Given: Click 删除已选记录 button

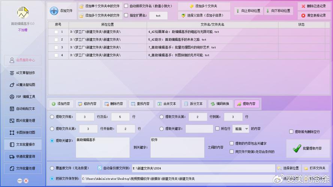Looking at the screenshot, I should [x=314, y=6].
